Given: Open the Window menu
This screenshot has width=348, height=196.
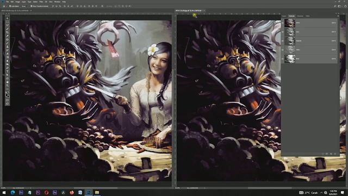Looking at the screenshot, I should [57, 2].
